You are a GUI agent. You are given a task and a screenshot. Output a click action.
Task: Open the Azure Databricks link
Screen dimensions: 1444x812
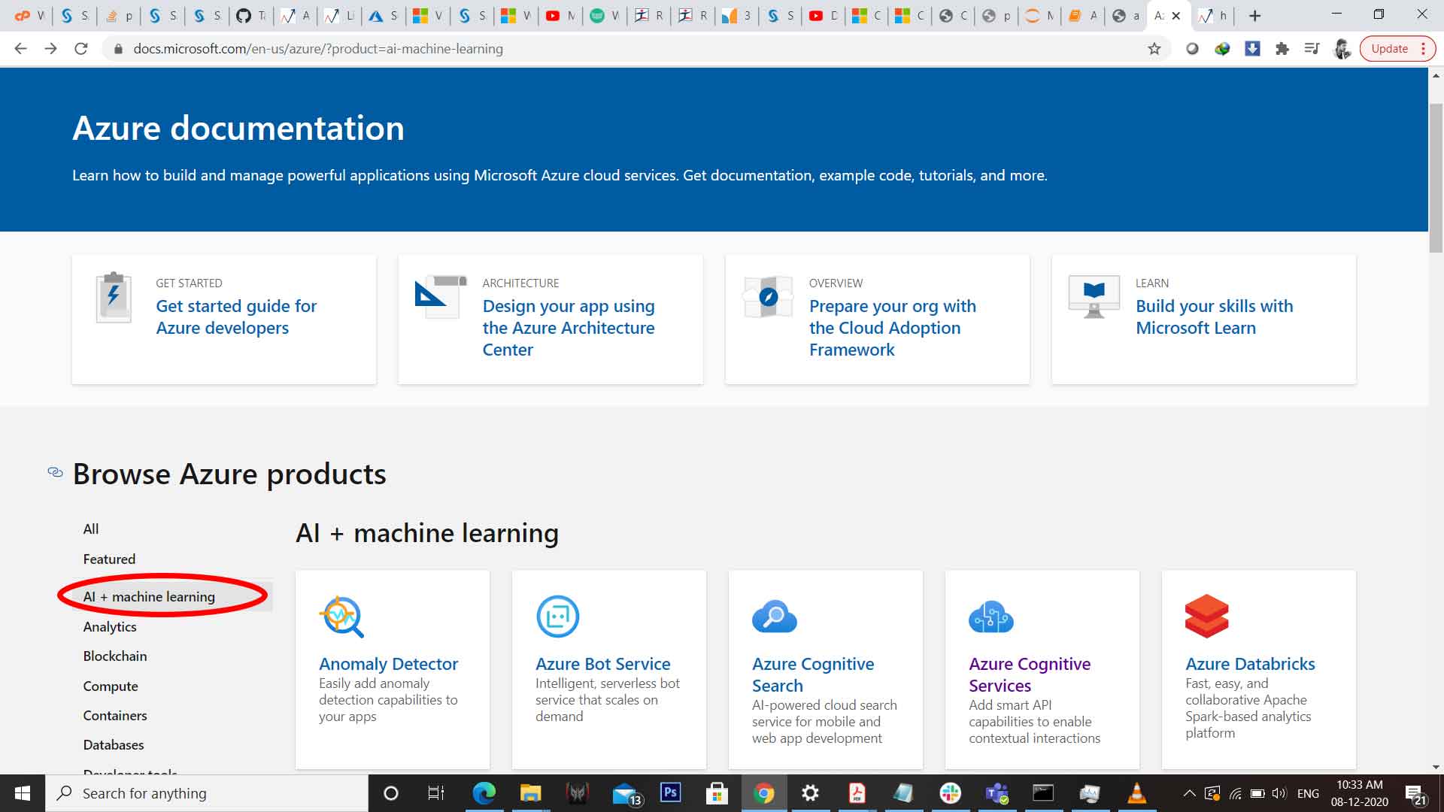[1250, 664]
